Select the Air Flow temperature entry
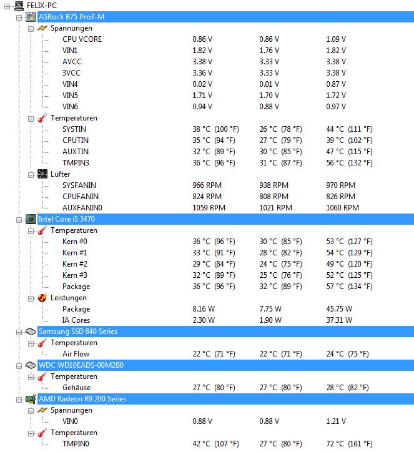 click(76, 354)
